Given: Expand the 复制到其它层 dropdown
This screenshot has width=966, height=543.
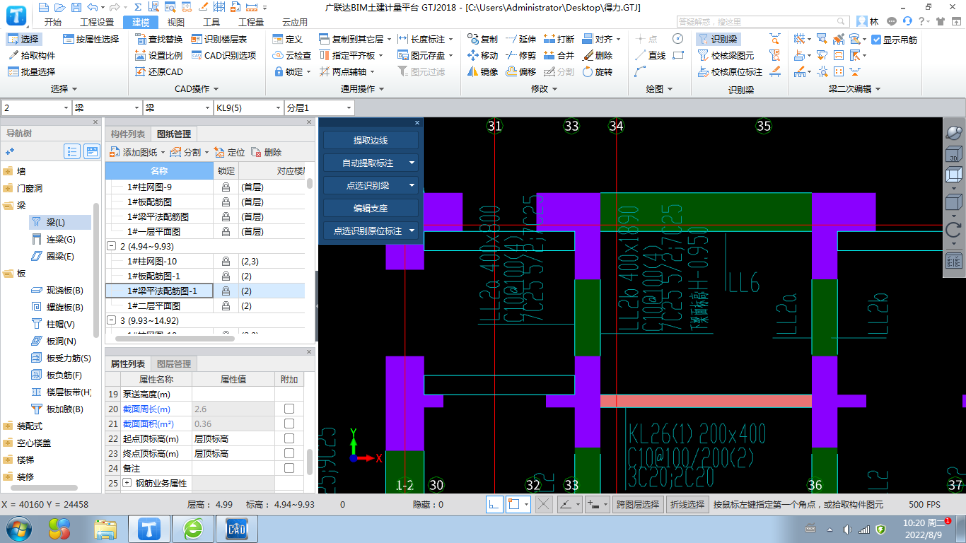Looking at the screenshot, I should 389,40.
